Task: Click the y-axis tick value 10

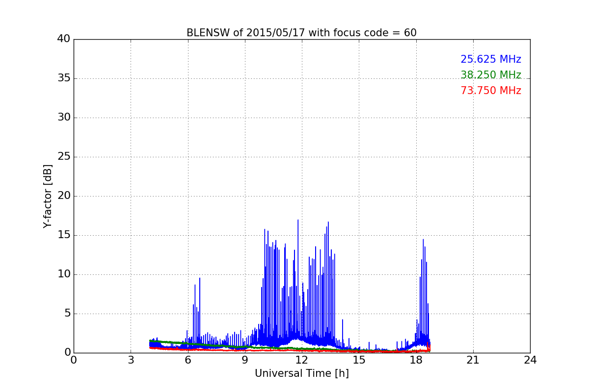Action: pyautogui.click(x=64, y=274)
